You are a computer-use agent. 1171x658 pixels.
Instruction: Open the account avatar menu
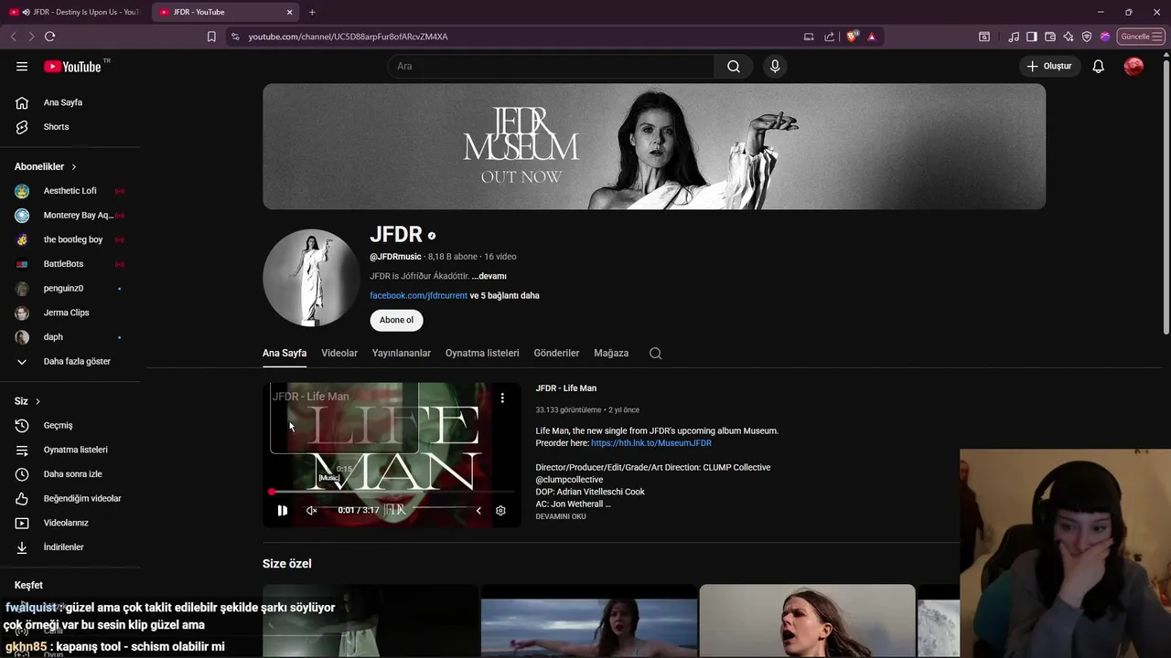click(x=1133, y=67)
